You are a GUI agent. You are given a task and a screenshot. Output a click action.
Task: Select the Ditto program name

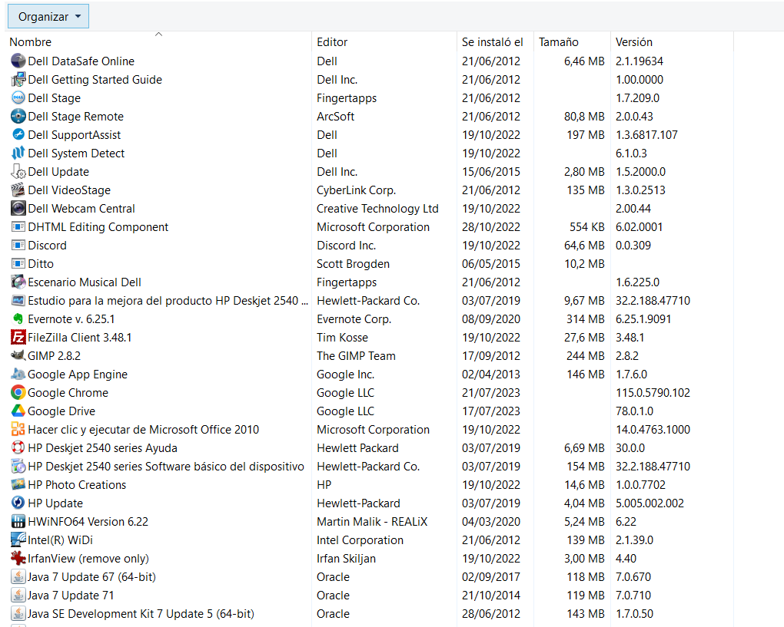click(x=41, y=264)
